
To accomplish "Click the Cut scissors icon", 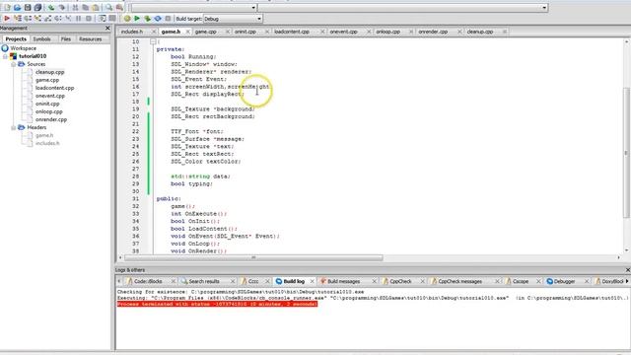I will (75, 7).
